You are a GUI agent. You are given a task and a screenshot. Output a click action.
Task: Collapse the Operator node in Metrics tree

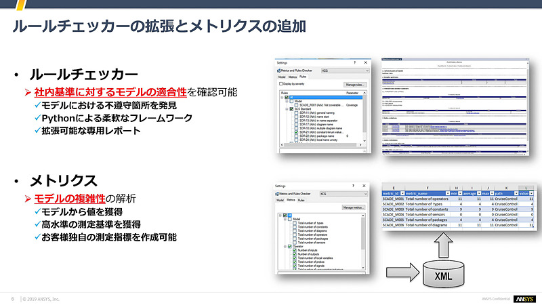coord(285,246)
